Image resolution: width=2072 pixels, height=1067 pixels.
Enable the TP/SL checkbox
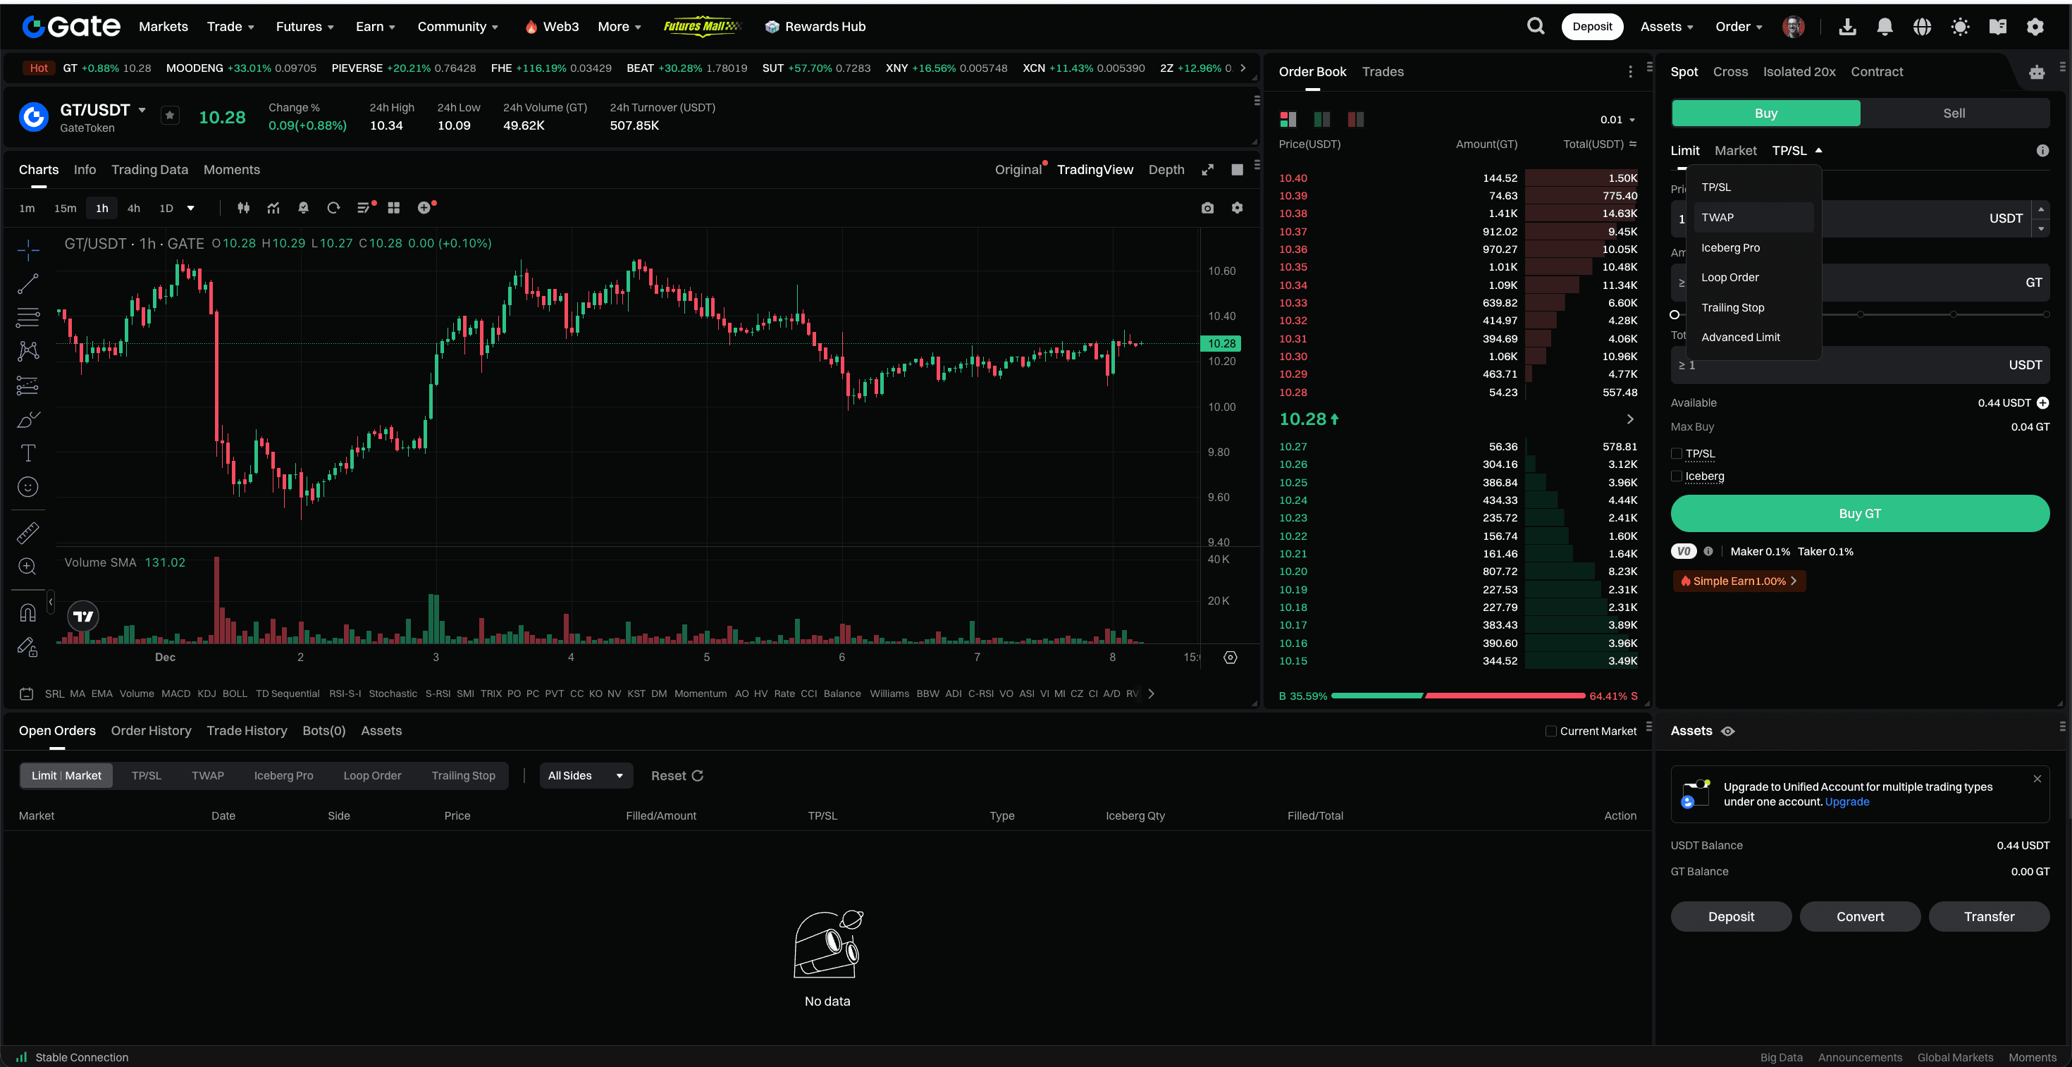tap(1677, 453)
